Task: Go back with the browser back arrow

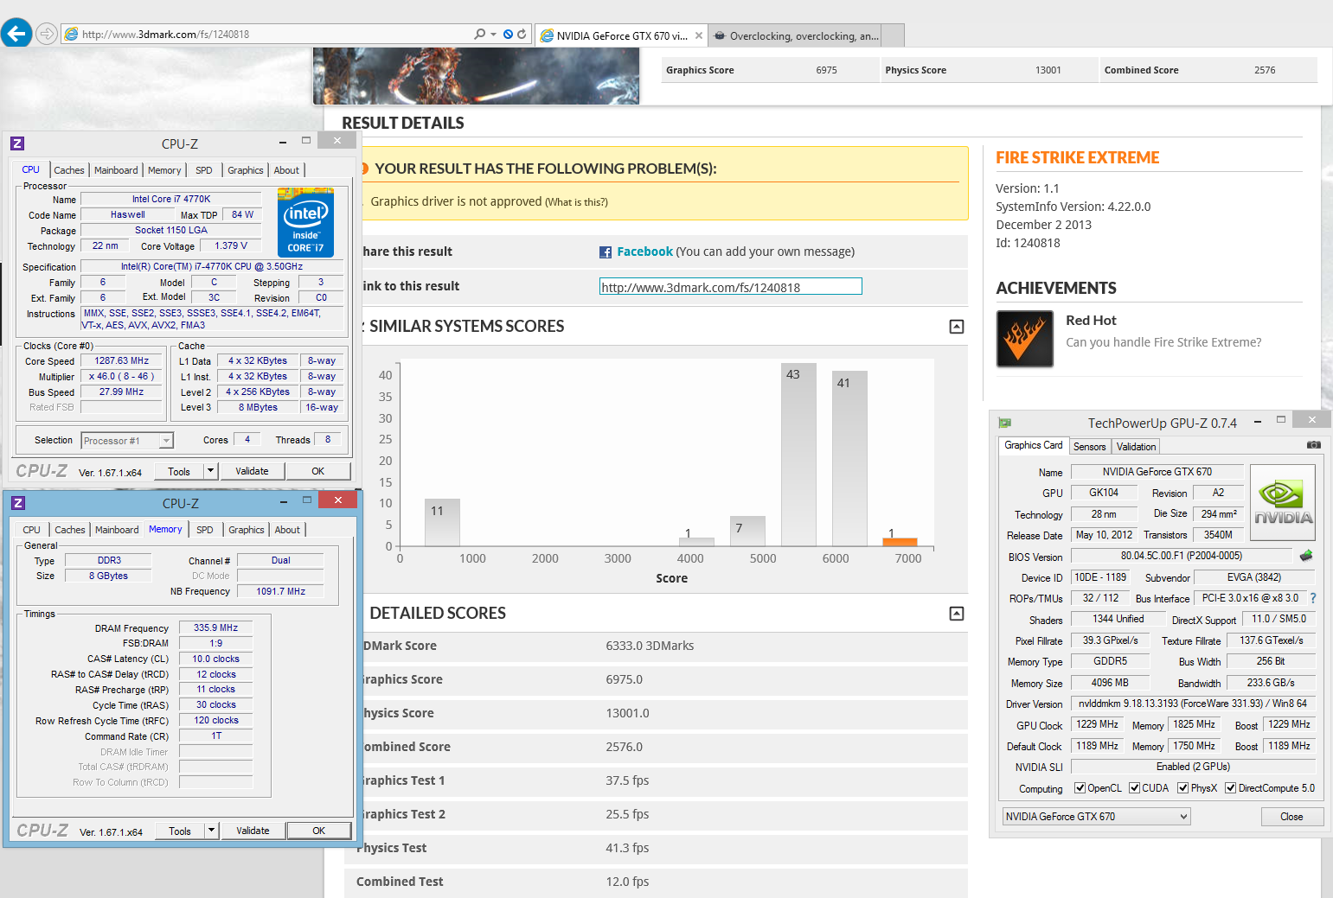Action: click(x=16, y=34)
